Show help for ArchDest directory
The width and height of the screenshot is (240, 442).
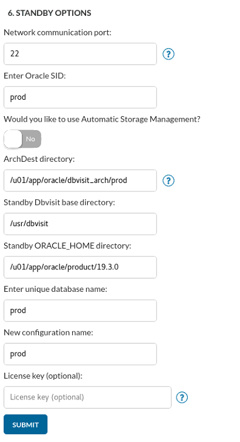point(168,181)
